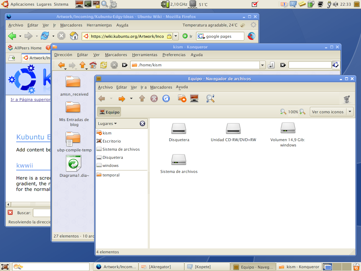Viewport: 361px width, 271px height.
Task: Click Firefox Stop button
Action: tap(61, 36)
